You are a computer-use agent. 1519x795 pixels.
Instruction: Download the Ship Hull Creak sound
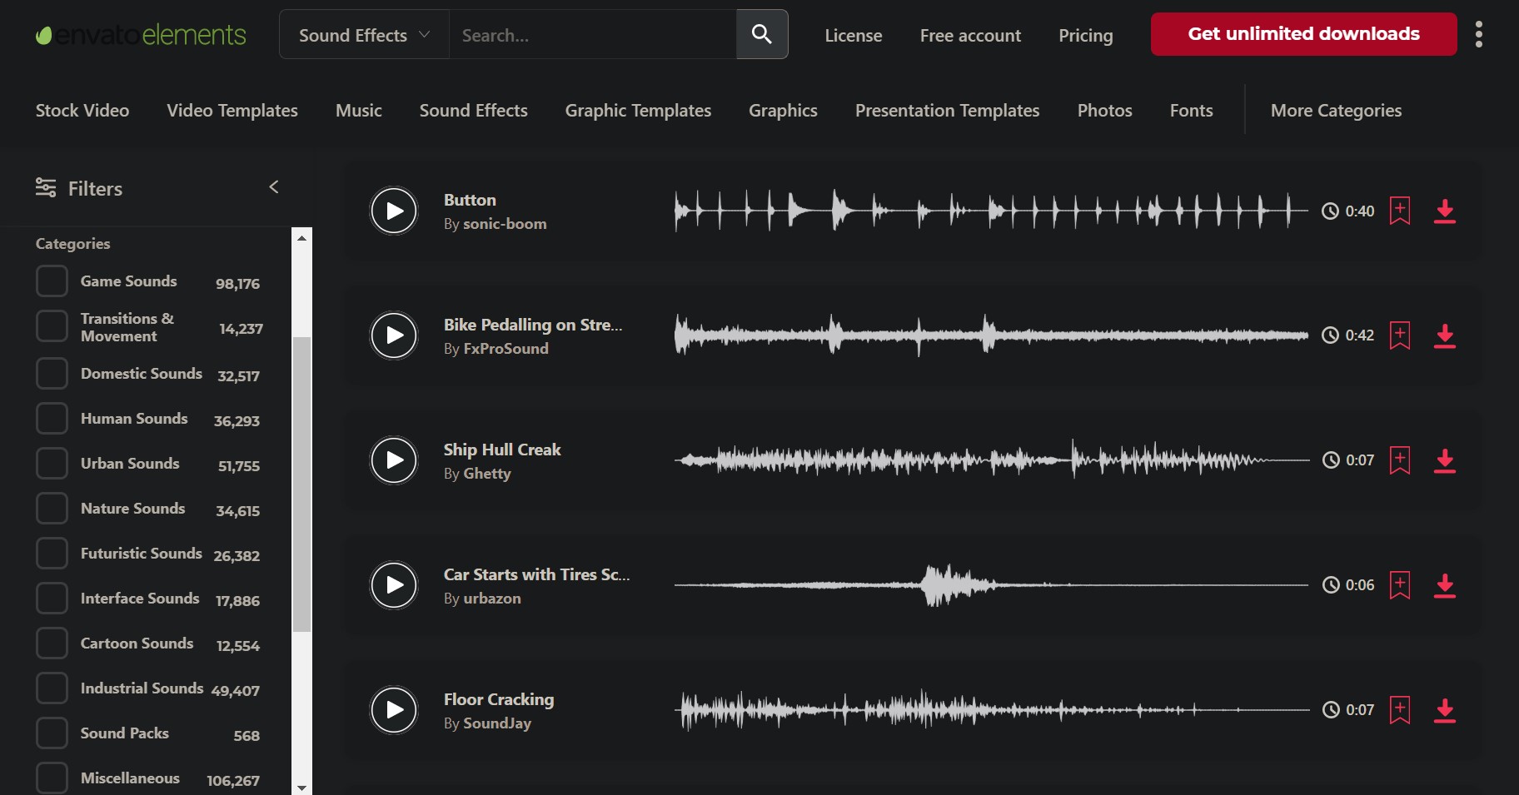pos(1445,461)
